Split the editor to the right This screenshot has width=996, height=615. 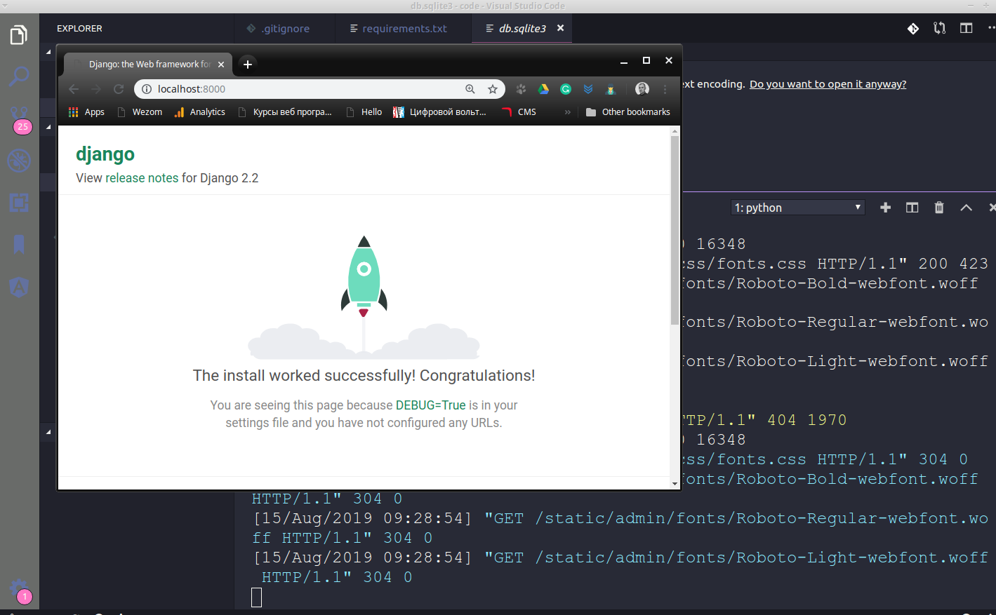967,28
